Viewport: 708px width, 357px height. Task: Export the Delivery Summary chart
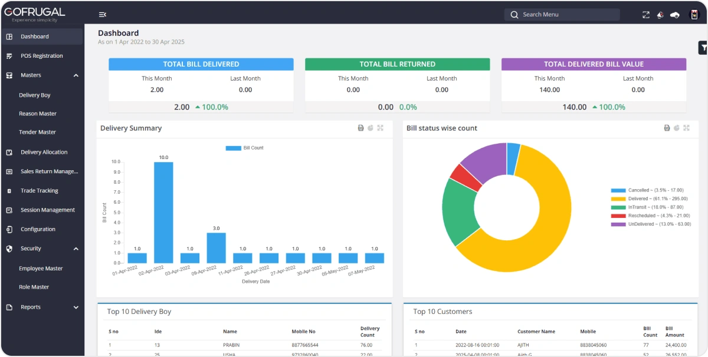point(360,128)
